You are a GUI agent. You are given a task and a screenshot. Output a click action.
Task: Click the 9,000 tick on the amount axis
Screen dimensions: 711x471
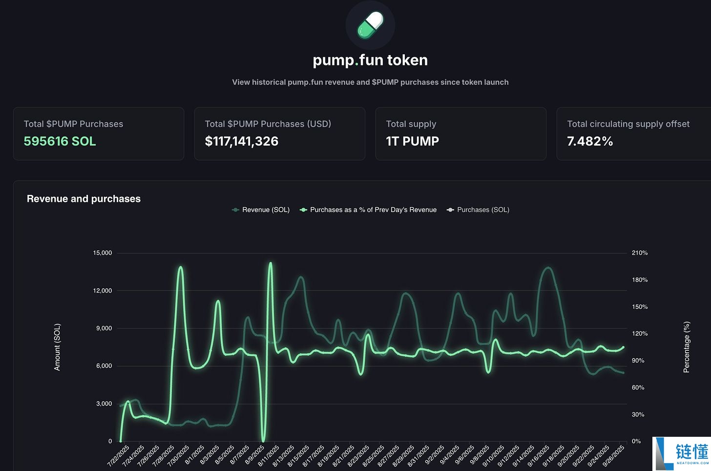click(x=104, y=328)
